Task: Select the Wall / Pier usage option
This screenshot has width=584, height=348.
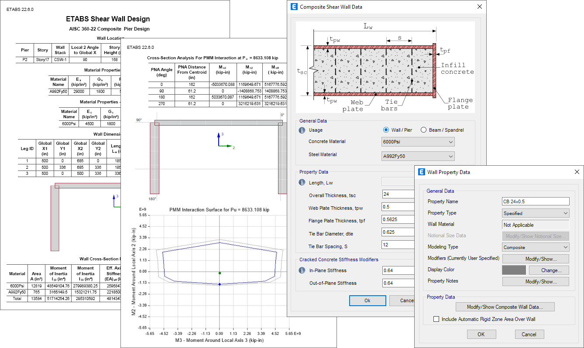Action: pos(398,130)
